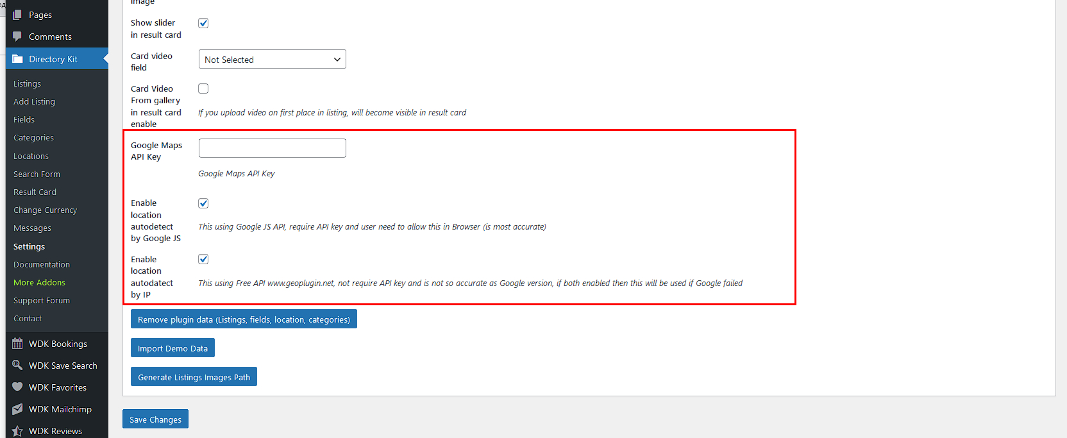
Task: Click the WDK Save Search magnifier icon
Action: (x=17, y=365)
